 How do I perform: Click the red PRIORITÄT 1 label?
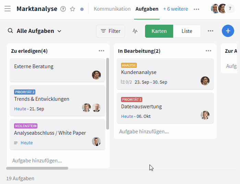pyautogui.click(x=132, y=100)
